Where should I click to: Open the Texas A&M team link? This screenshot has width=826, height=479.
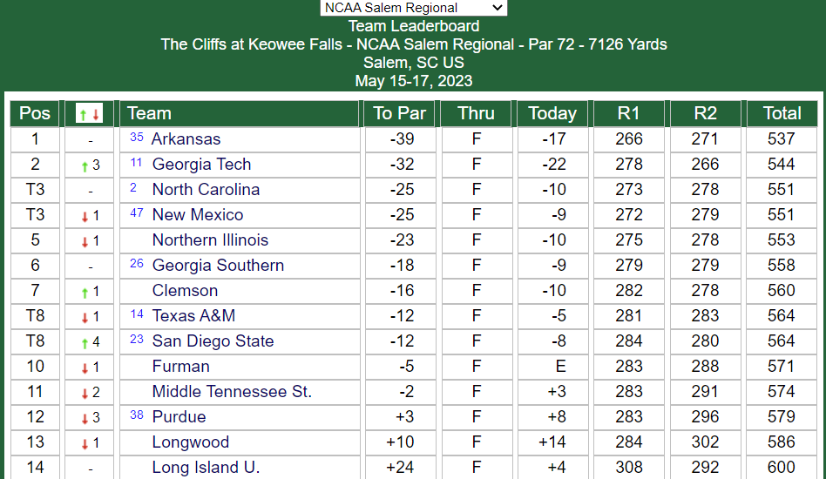(193, 316)
